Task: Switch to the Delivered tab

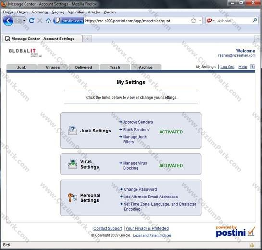Action: [84, 67]
